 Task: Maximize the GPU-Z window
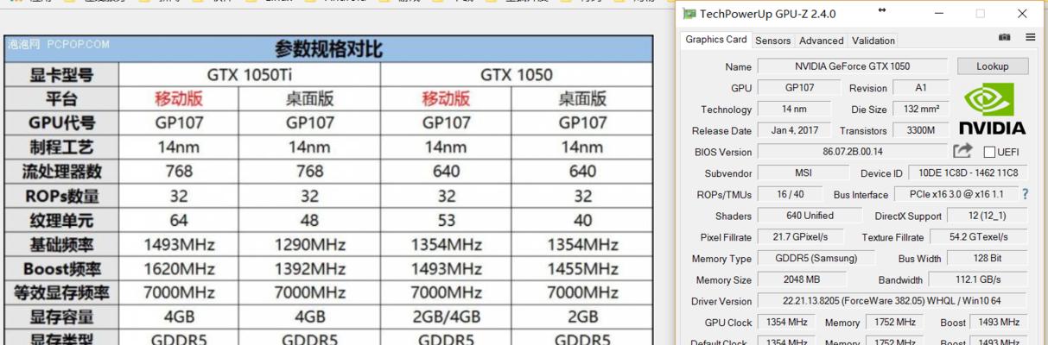[x=980, y=14]
